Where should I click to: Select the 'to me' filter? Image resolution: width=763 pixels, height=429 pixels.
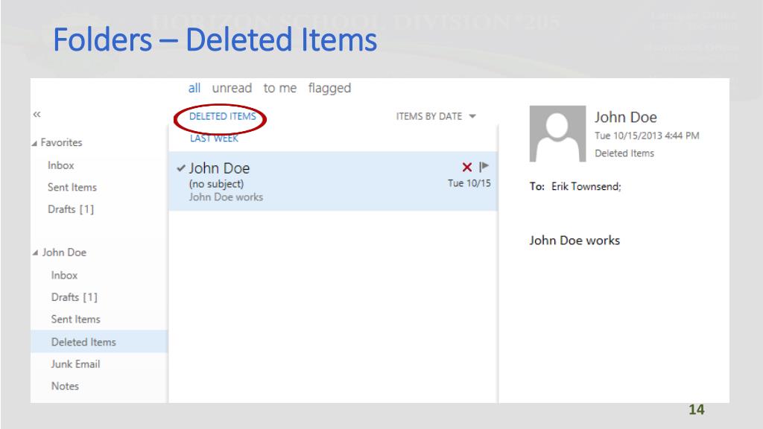click(279, 88)
